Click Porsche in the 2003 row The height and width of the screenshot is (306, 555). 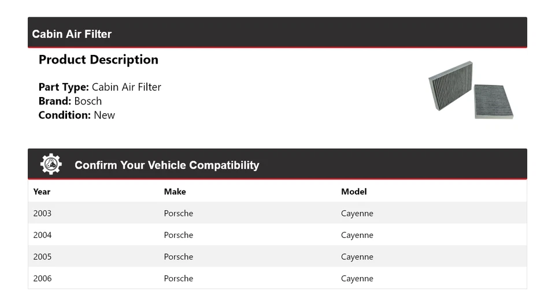[x=178, y=214]
